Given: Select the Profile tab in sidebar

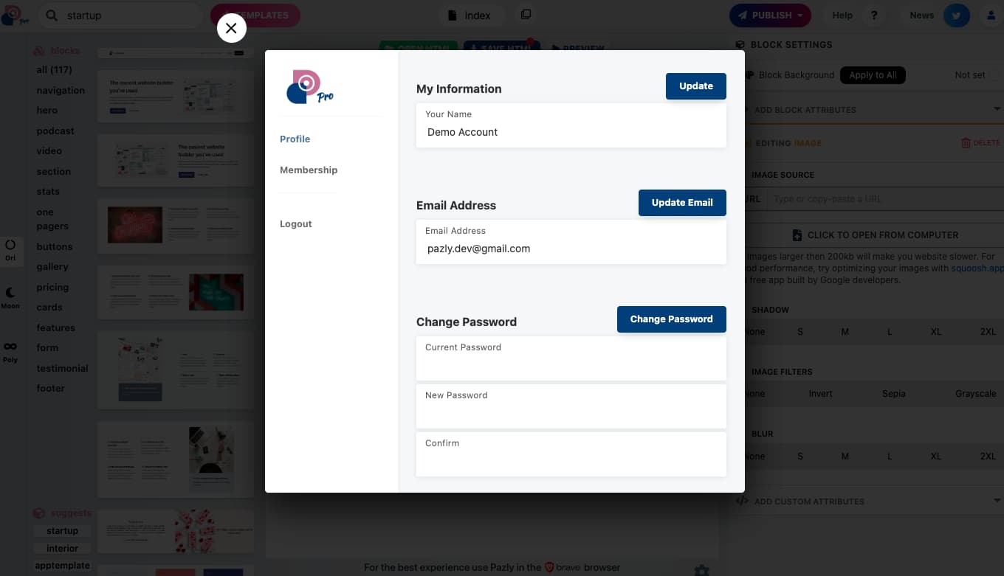Looking at the screenshot, I should click(295, 139).
